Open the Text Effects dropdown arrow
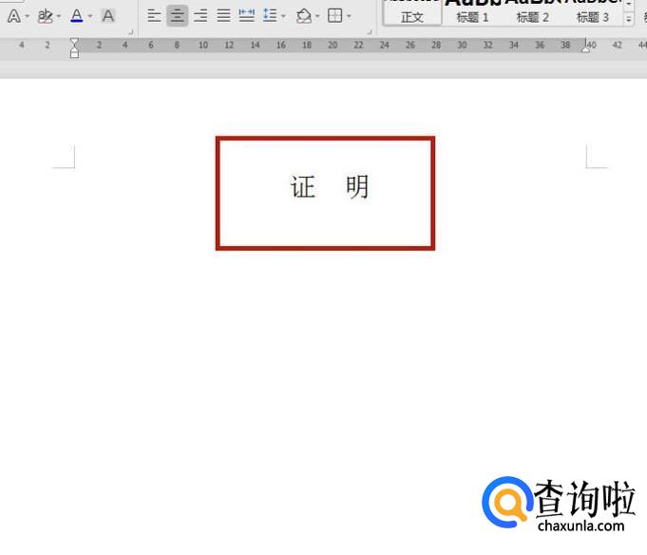 [x=28, y=16]
